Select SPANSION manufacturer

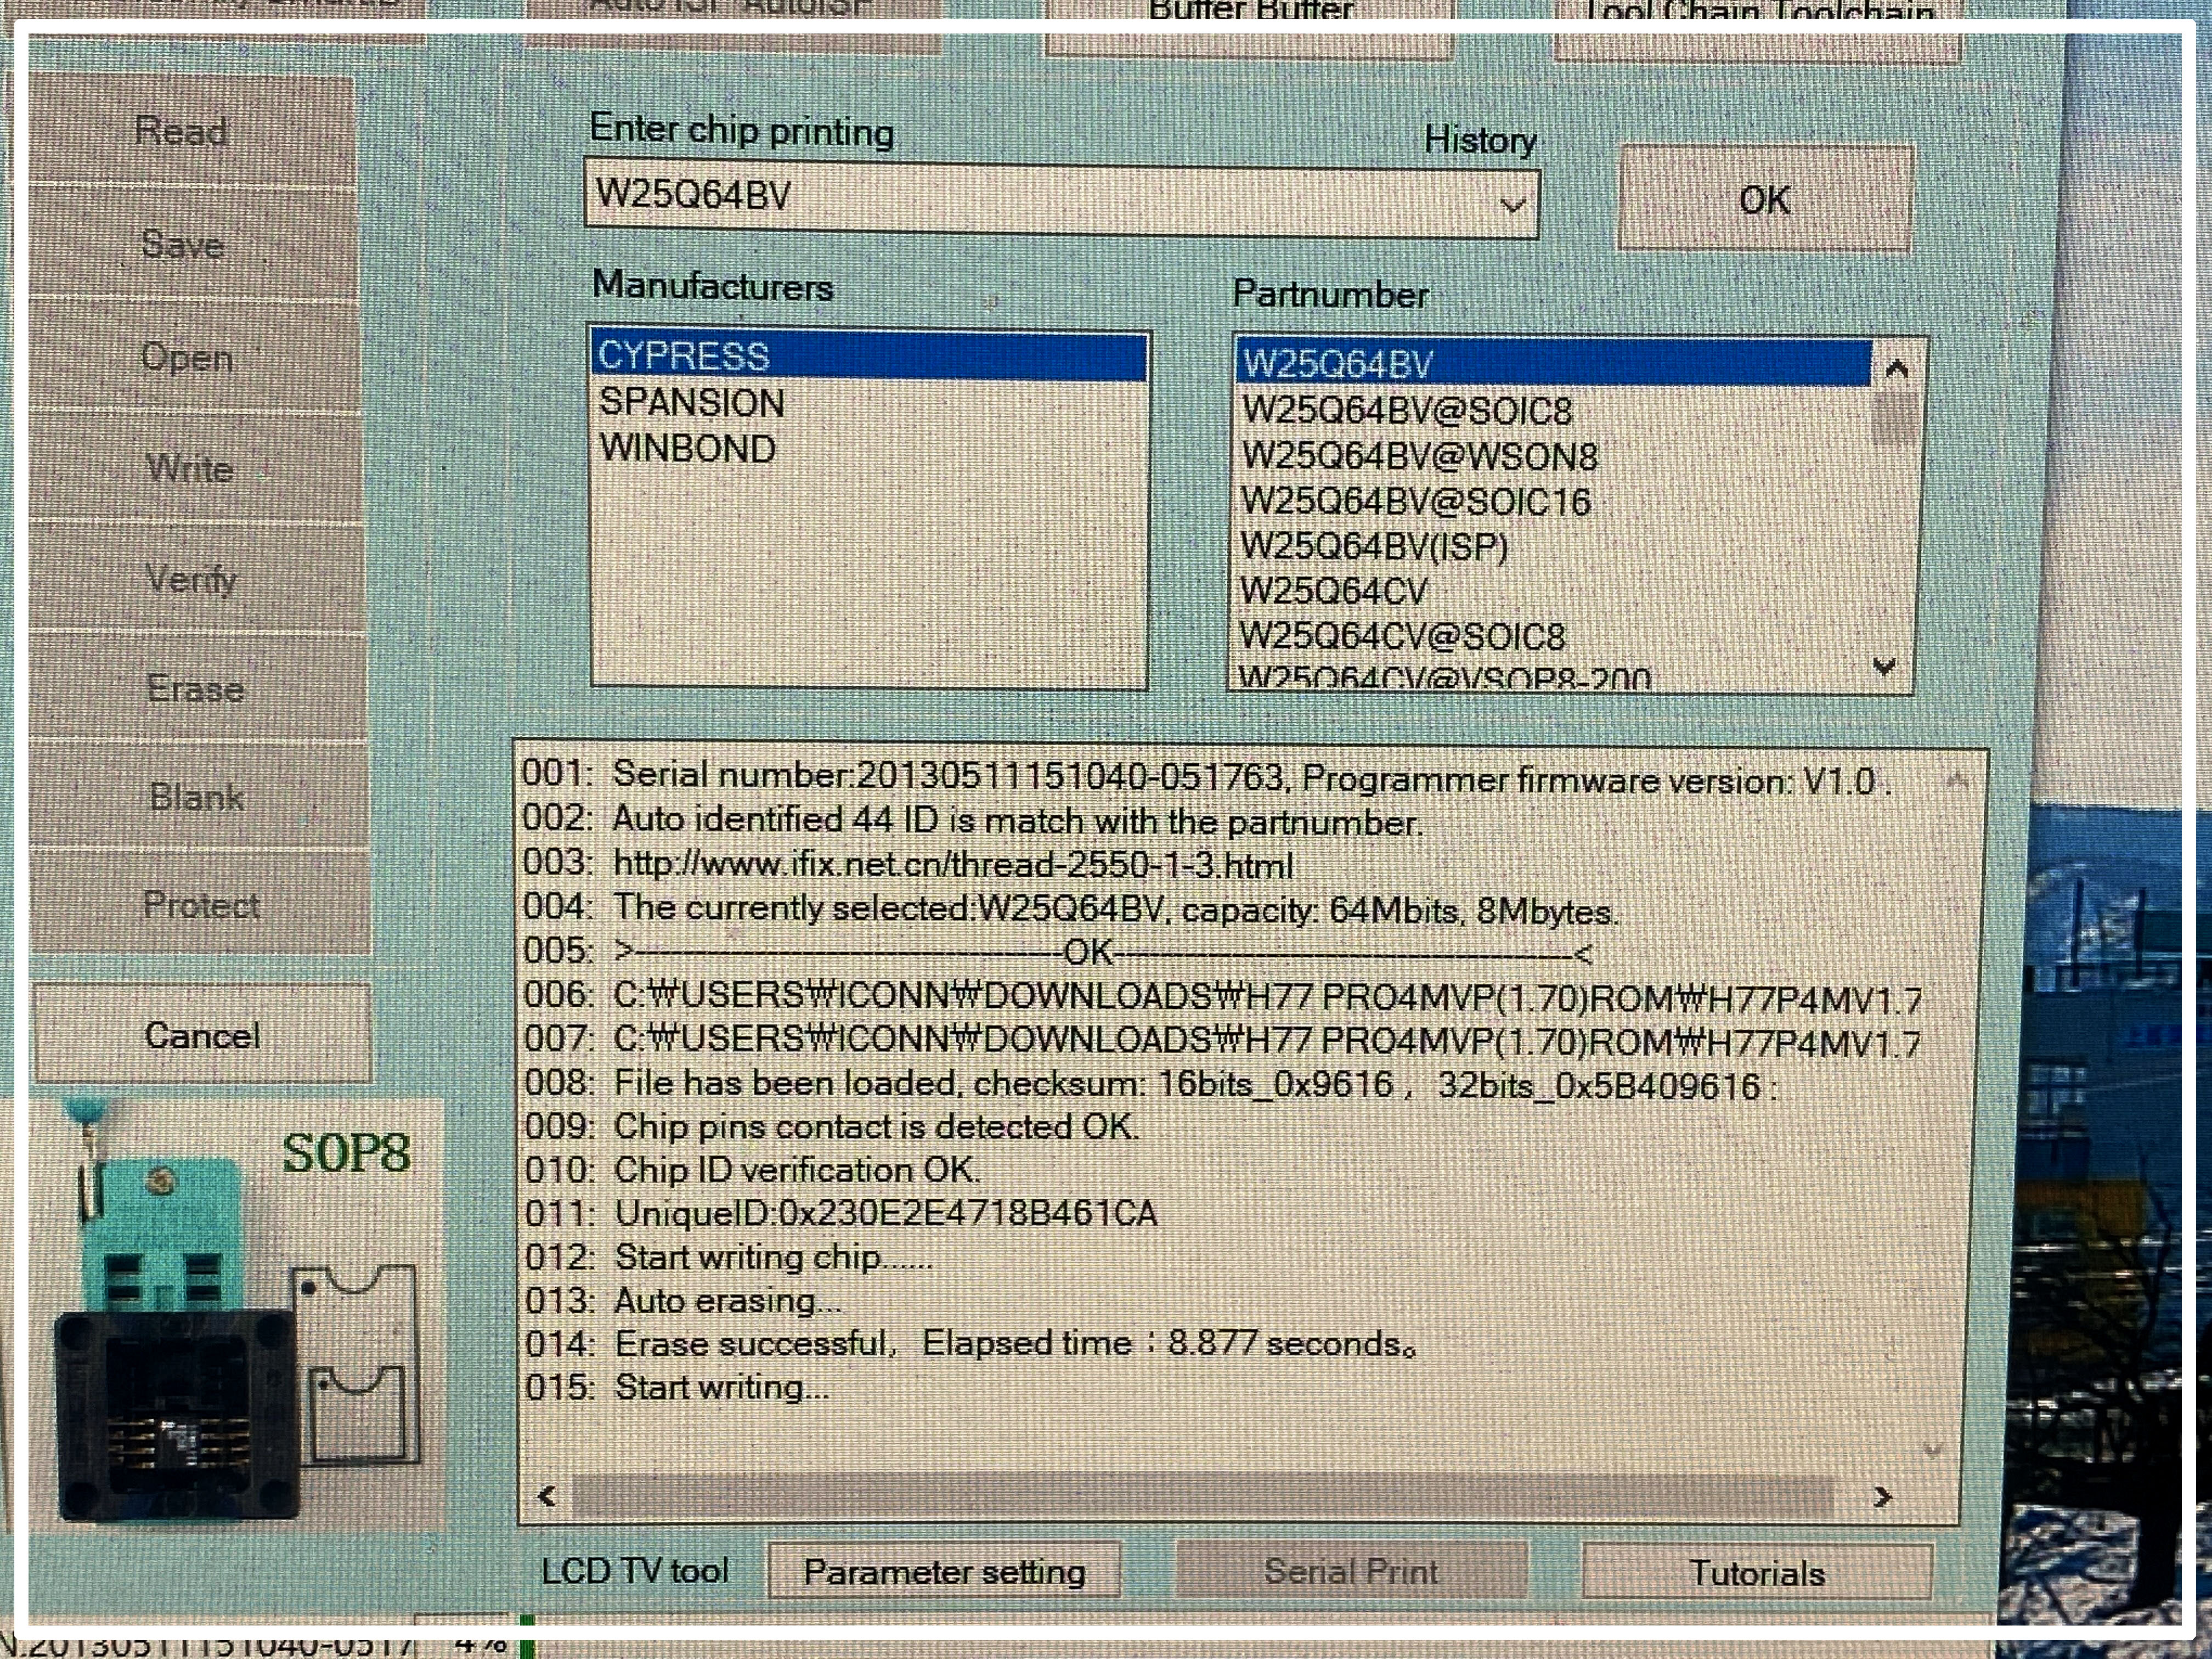click(692, 403)
